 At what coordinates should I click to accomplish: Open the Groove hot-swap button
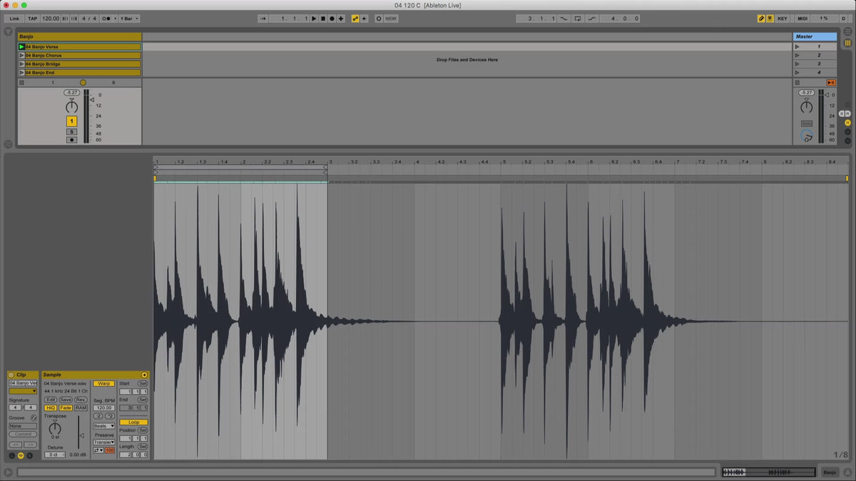click(34, 418)
